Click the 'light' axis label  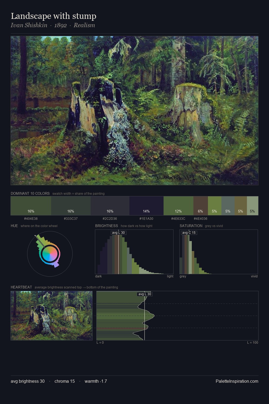click(x=170, y=276)
